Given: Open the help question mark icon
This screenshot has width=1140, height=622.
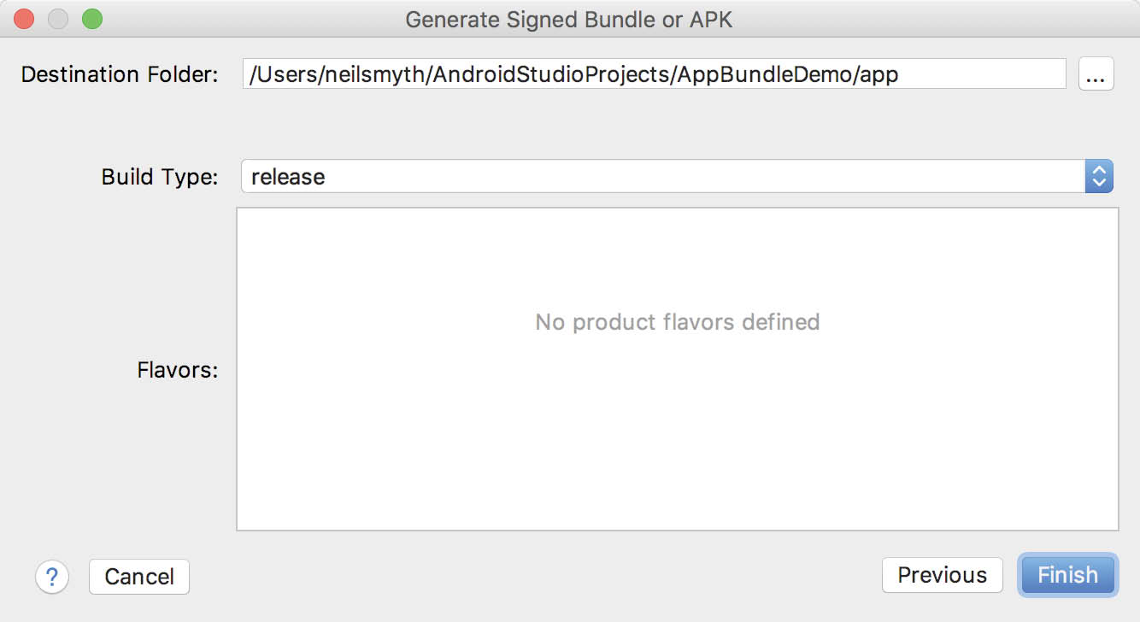Looking at the screenshot, I should 52,577.
